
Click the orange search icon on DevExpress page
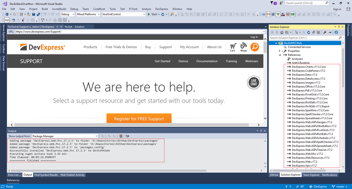point(255,47)
